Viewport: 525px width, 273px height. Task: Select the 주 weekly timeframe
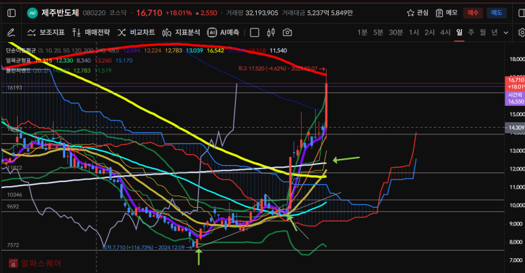click(x=471, y=33)
